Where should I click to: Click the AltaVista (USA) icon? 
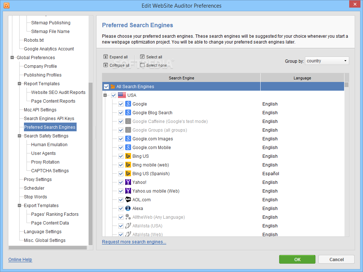point(128,226)
